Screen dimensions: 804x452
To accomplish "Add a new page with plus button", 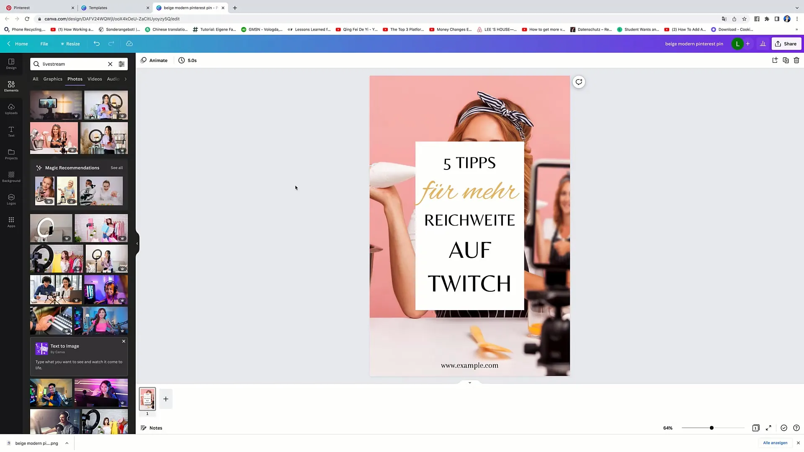I will 166,399.
